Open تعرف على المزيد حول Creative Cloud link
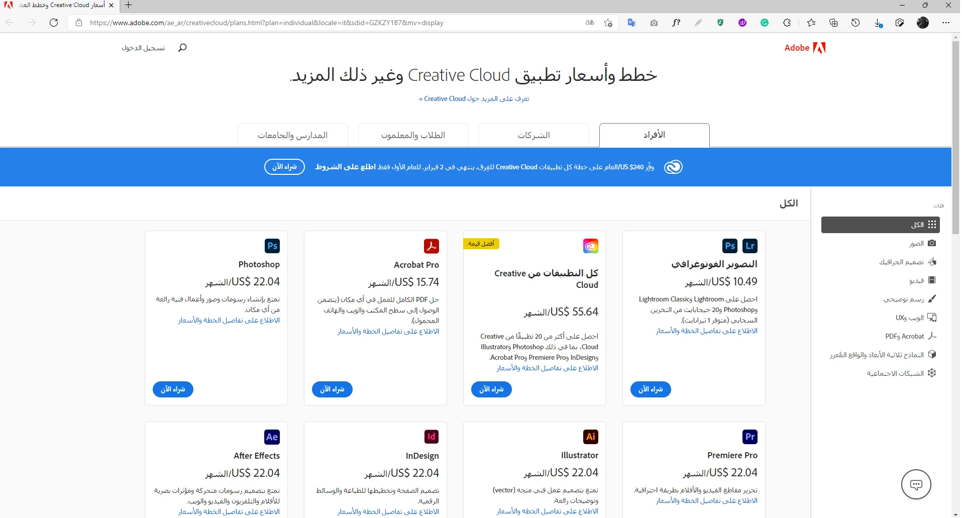The height and width of the screenshot is (518, 962). click(x=473, y=98)
